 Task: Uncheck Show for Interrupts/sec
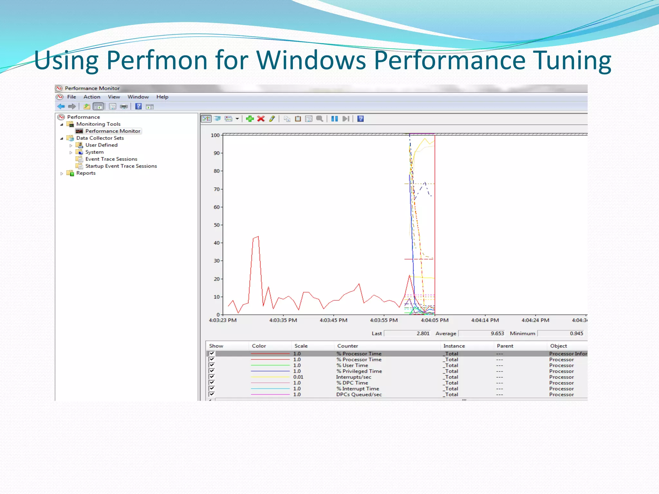tap(212, 377)
